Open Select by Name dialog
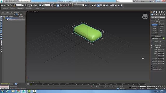Screen dimensions: 166x93 (x=26, y=5)
